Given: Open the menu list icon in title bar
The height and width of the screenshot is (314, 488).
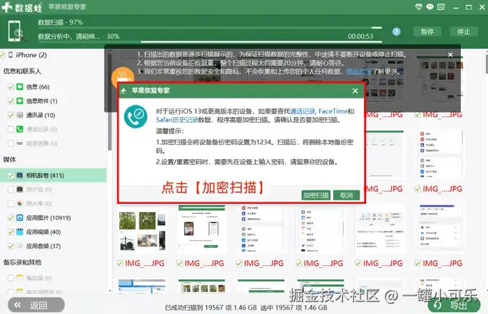Looking at the screenshot, I should (x=441, y=6).
